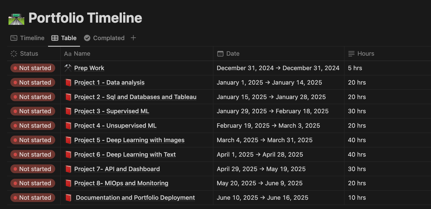The height and width of the screenshot is (209, 431).
Task: Click the red book icon for Project 5
Action: point(68,140)
